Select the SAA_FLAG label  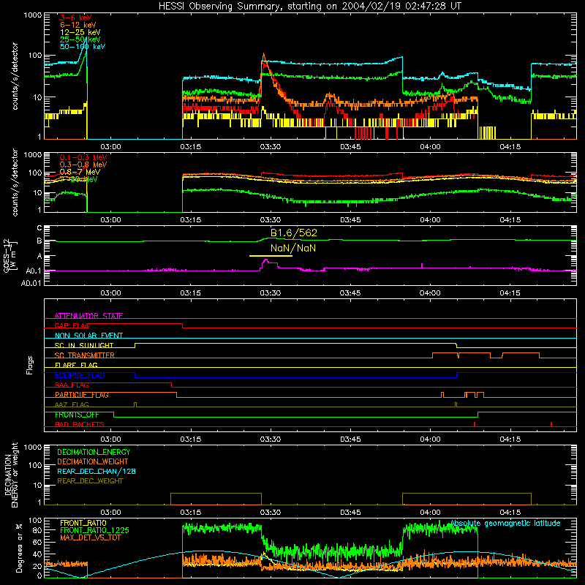[x=72, y=385]
